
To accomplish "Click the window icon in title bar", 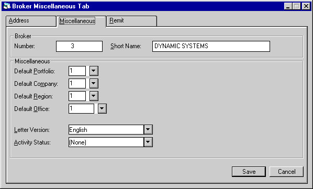I will pos(7,6).
